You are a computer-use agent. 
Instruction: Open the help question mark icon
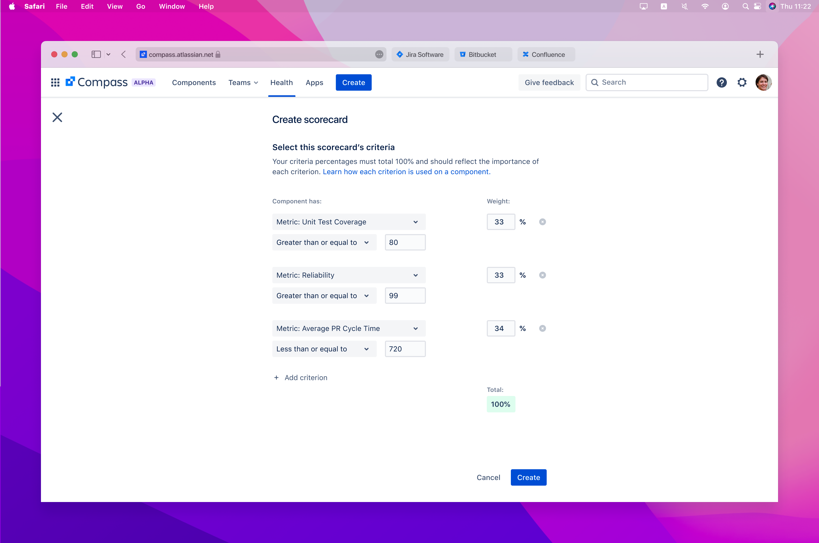click(721, 82)
